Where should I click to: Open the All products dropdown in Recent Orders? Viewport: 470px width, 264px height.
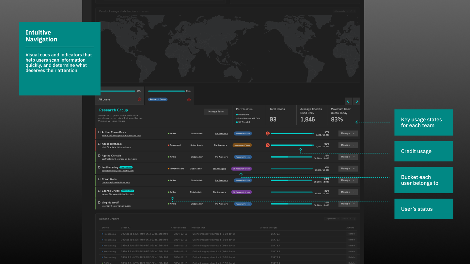click(x=332, y=219)
